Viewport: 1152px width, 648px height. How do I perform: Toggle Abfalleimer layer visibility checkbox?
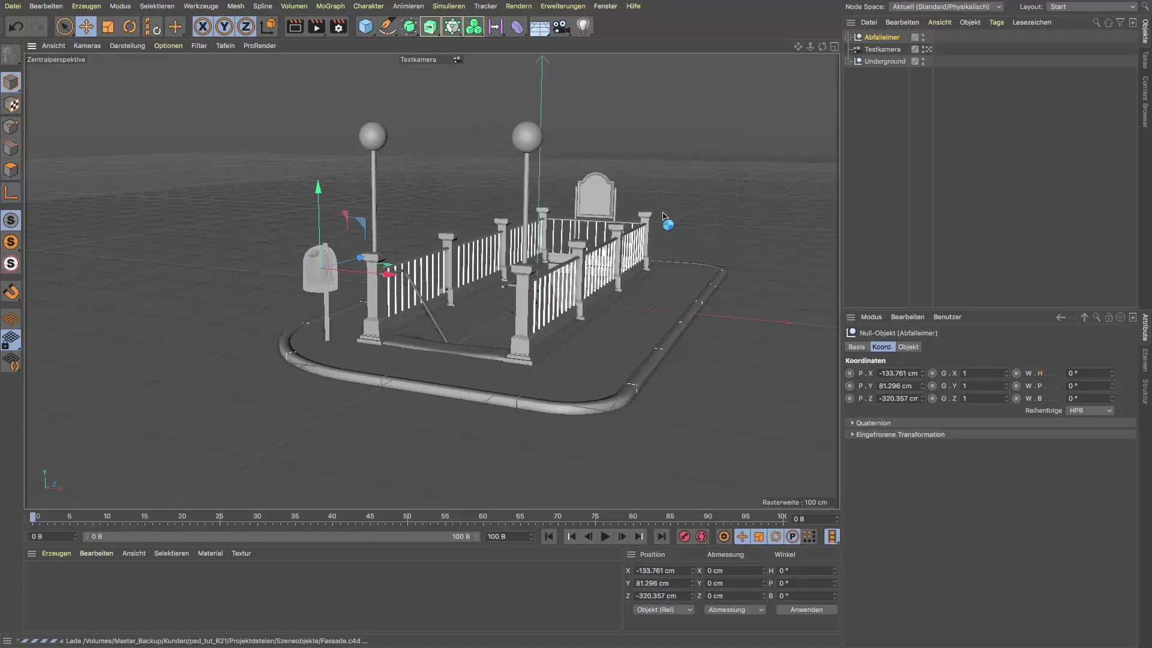915,37
